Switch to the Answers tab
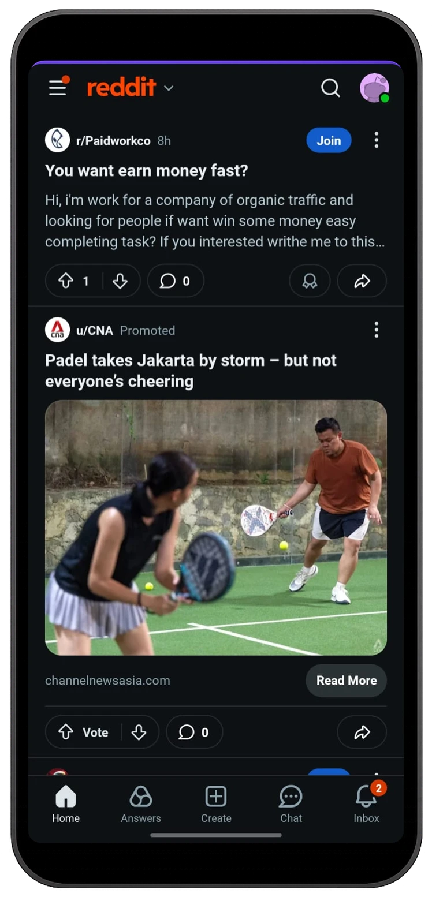The width and height of the screenshot is (432, 897). 140,804
